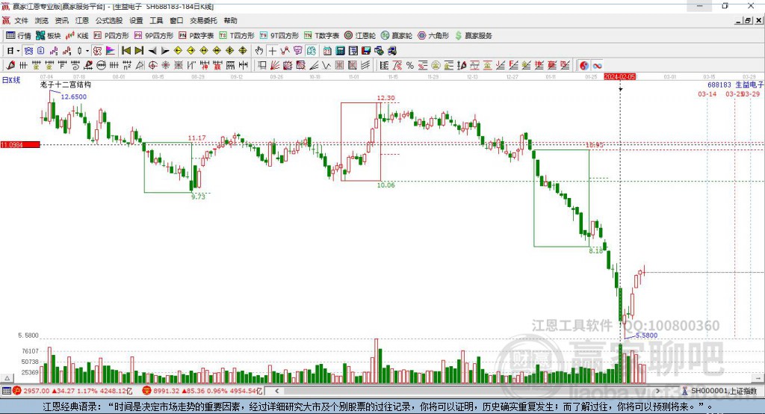Open the 9T四方形 tool
Screen dimensions: 765x414
coord(279,36)
